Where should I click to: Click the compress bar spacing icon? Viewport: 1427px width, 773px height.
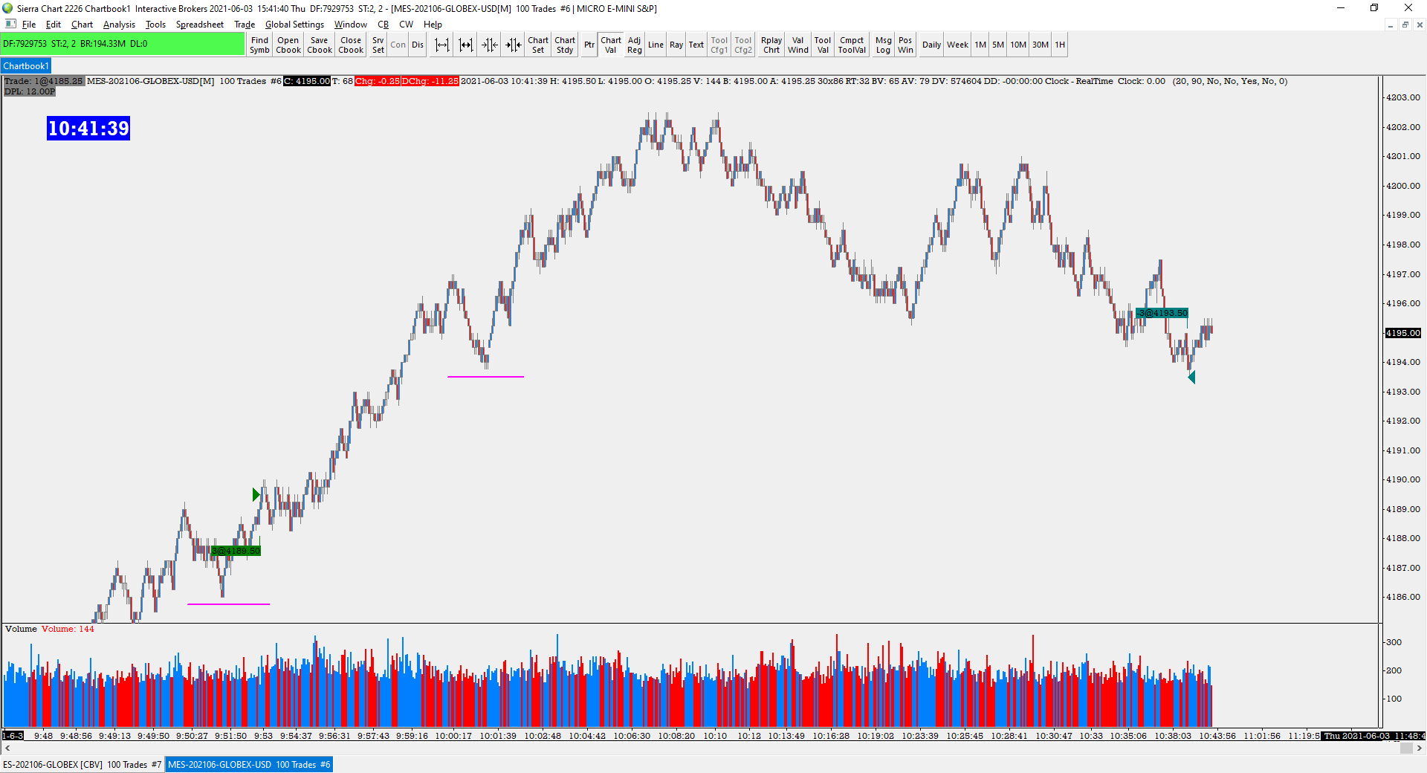point(466,45)
